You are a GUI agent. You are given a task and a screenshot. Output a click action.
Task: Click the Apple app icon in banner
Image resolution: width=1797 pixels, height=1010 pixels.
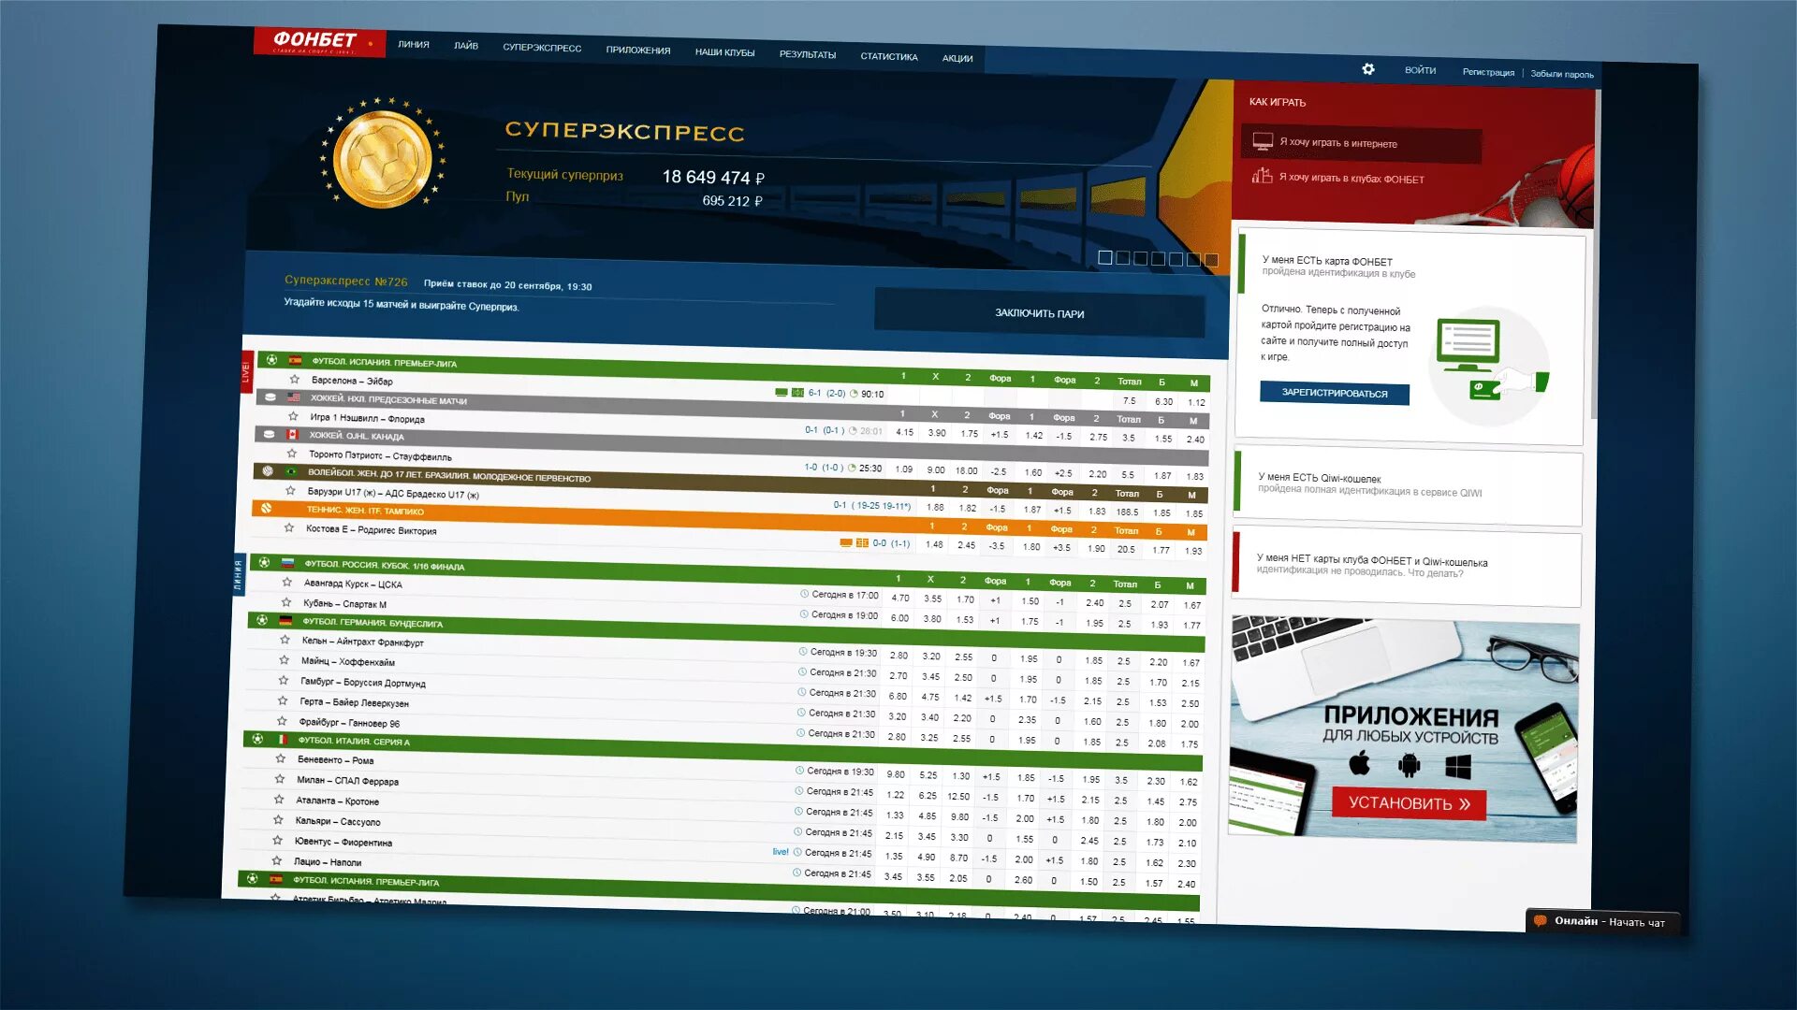pyautogui.click(x=1360, y=764)
